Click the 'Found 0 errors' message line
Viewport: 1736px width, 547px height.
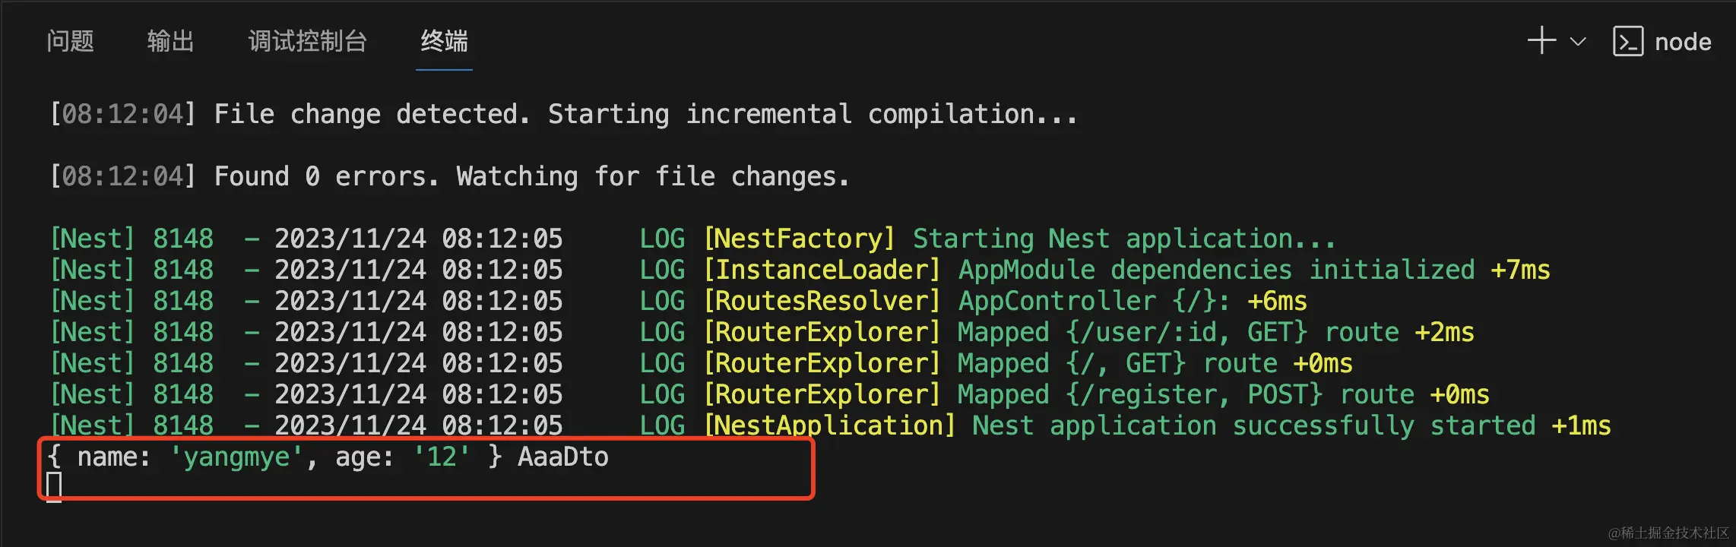click(x=449, y=177)
